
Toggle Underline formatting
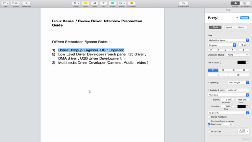pos(225,50)
